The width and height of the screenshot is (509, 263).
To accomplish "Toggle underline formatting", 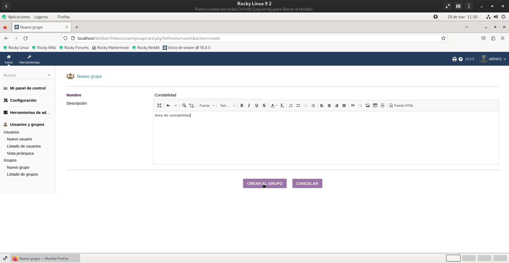I will tap(257, 105).
